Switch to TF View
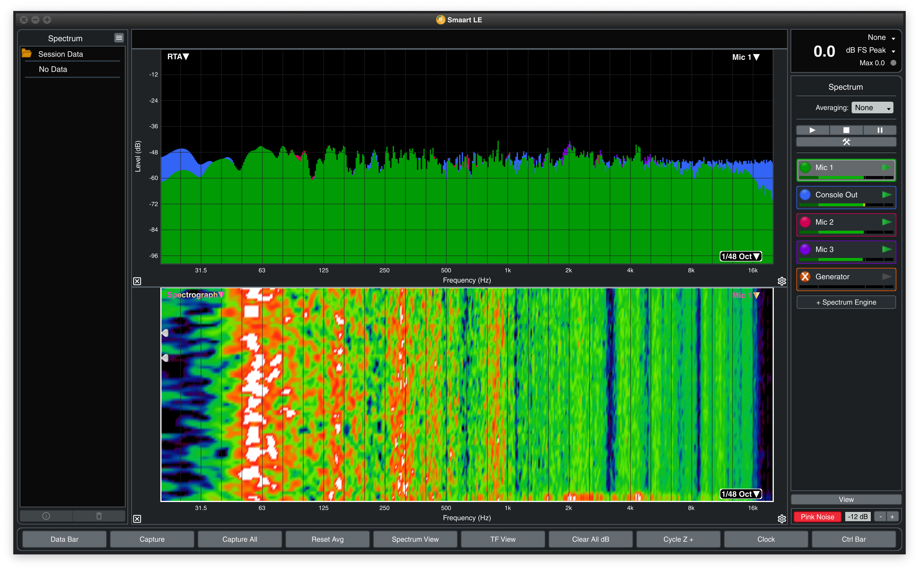The width and height of the screenshot is (919, 570). pos(503,539)
